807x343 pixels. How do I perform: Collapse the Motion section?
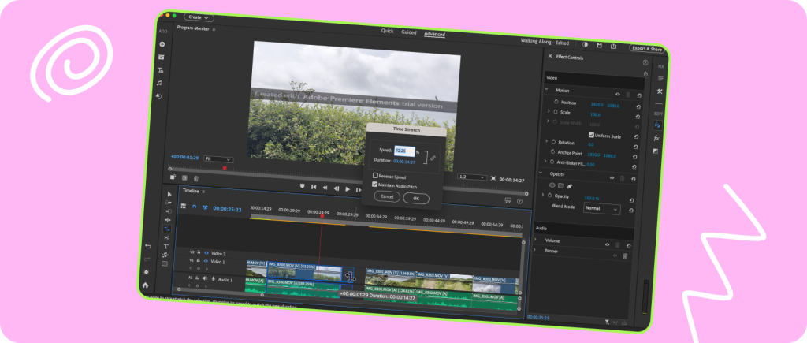(547, 89)
